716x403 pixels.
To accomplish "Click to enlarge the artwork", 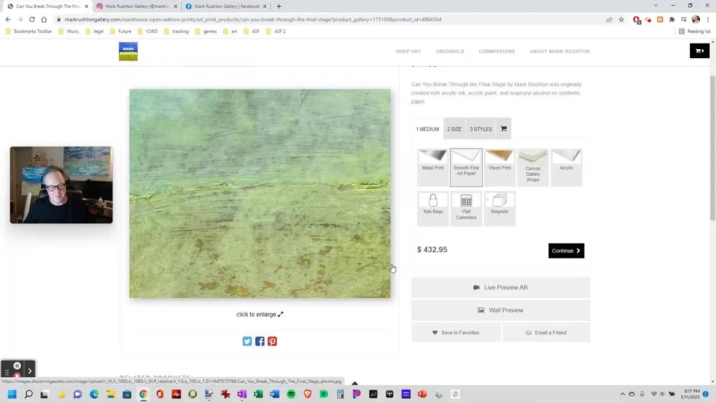I will (x=260, y=315).
